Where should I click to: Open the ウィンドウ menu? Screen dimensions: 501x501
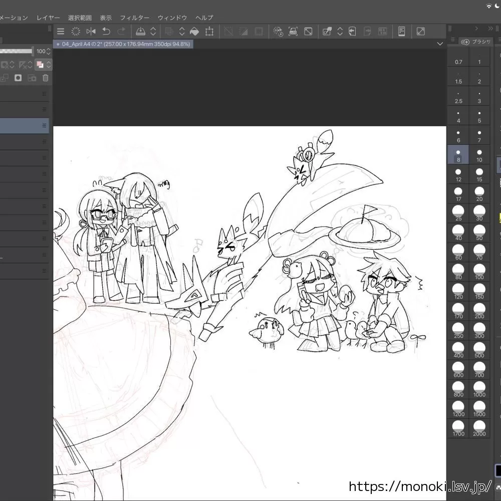pyautogui.click(x=172, y=18)
